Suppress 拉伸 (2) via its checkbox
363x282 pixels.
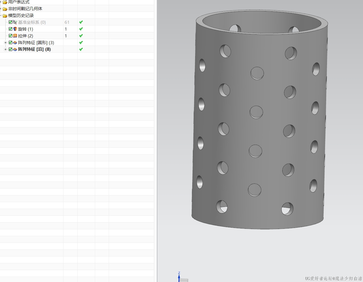[x=10, y=36]
